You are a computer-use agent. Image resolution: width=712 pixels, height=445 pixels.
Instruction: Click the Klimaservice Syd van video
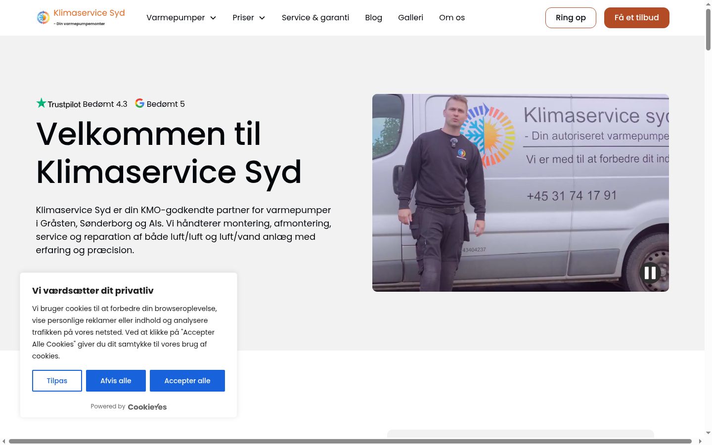(521, 193)
